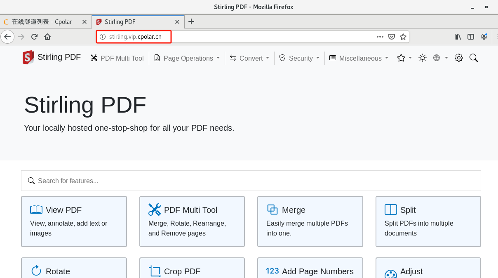Bookmark this page with star icon
Viewport: 498px width, 278px height.
click(403, 37)
